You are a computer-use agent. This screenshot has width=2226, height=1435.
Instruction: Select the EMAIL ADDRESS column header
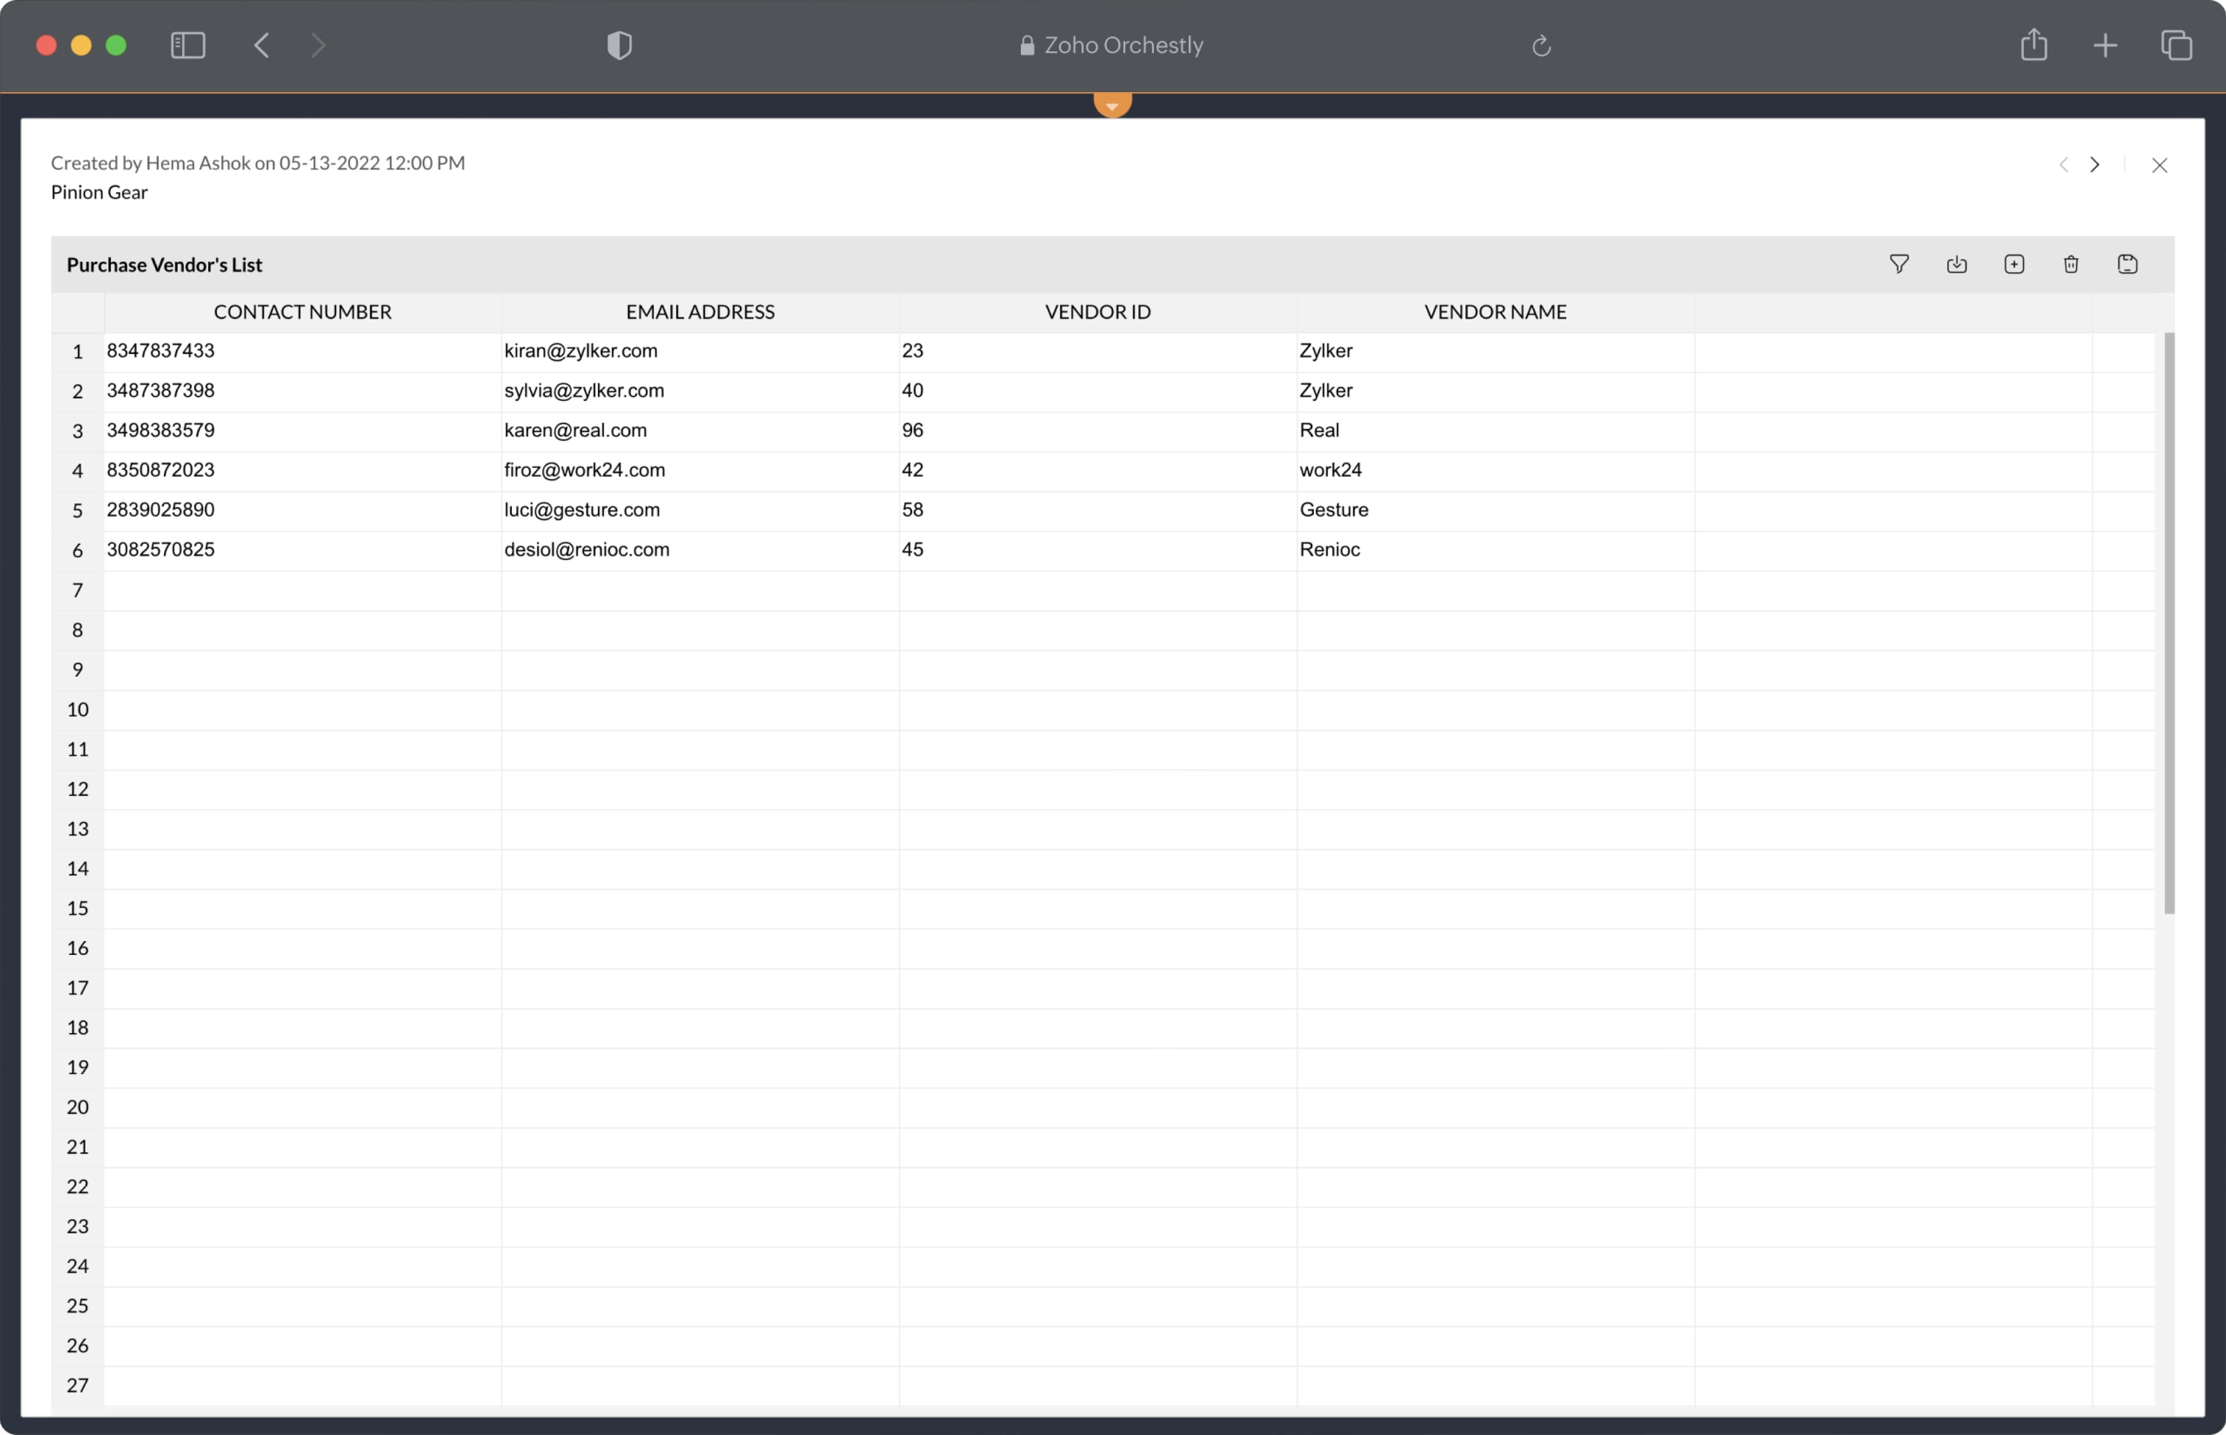700,312
